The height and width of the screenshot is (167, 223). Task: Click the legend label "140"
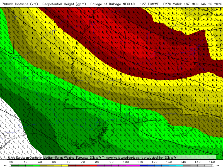[x=183, y=162]
